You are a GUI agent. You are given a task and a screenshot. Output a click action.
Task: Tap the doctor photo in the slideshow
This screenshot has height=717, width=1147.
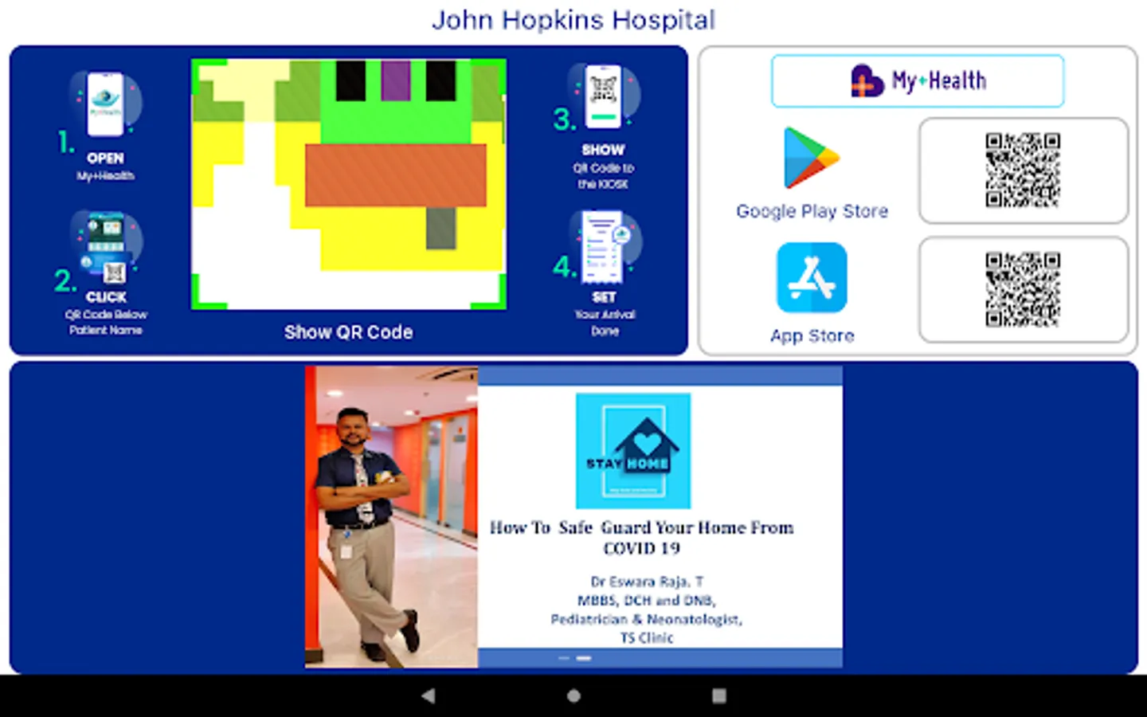(x=391, y=517)
